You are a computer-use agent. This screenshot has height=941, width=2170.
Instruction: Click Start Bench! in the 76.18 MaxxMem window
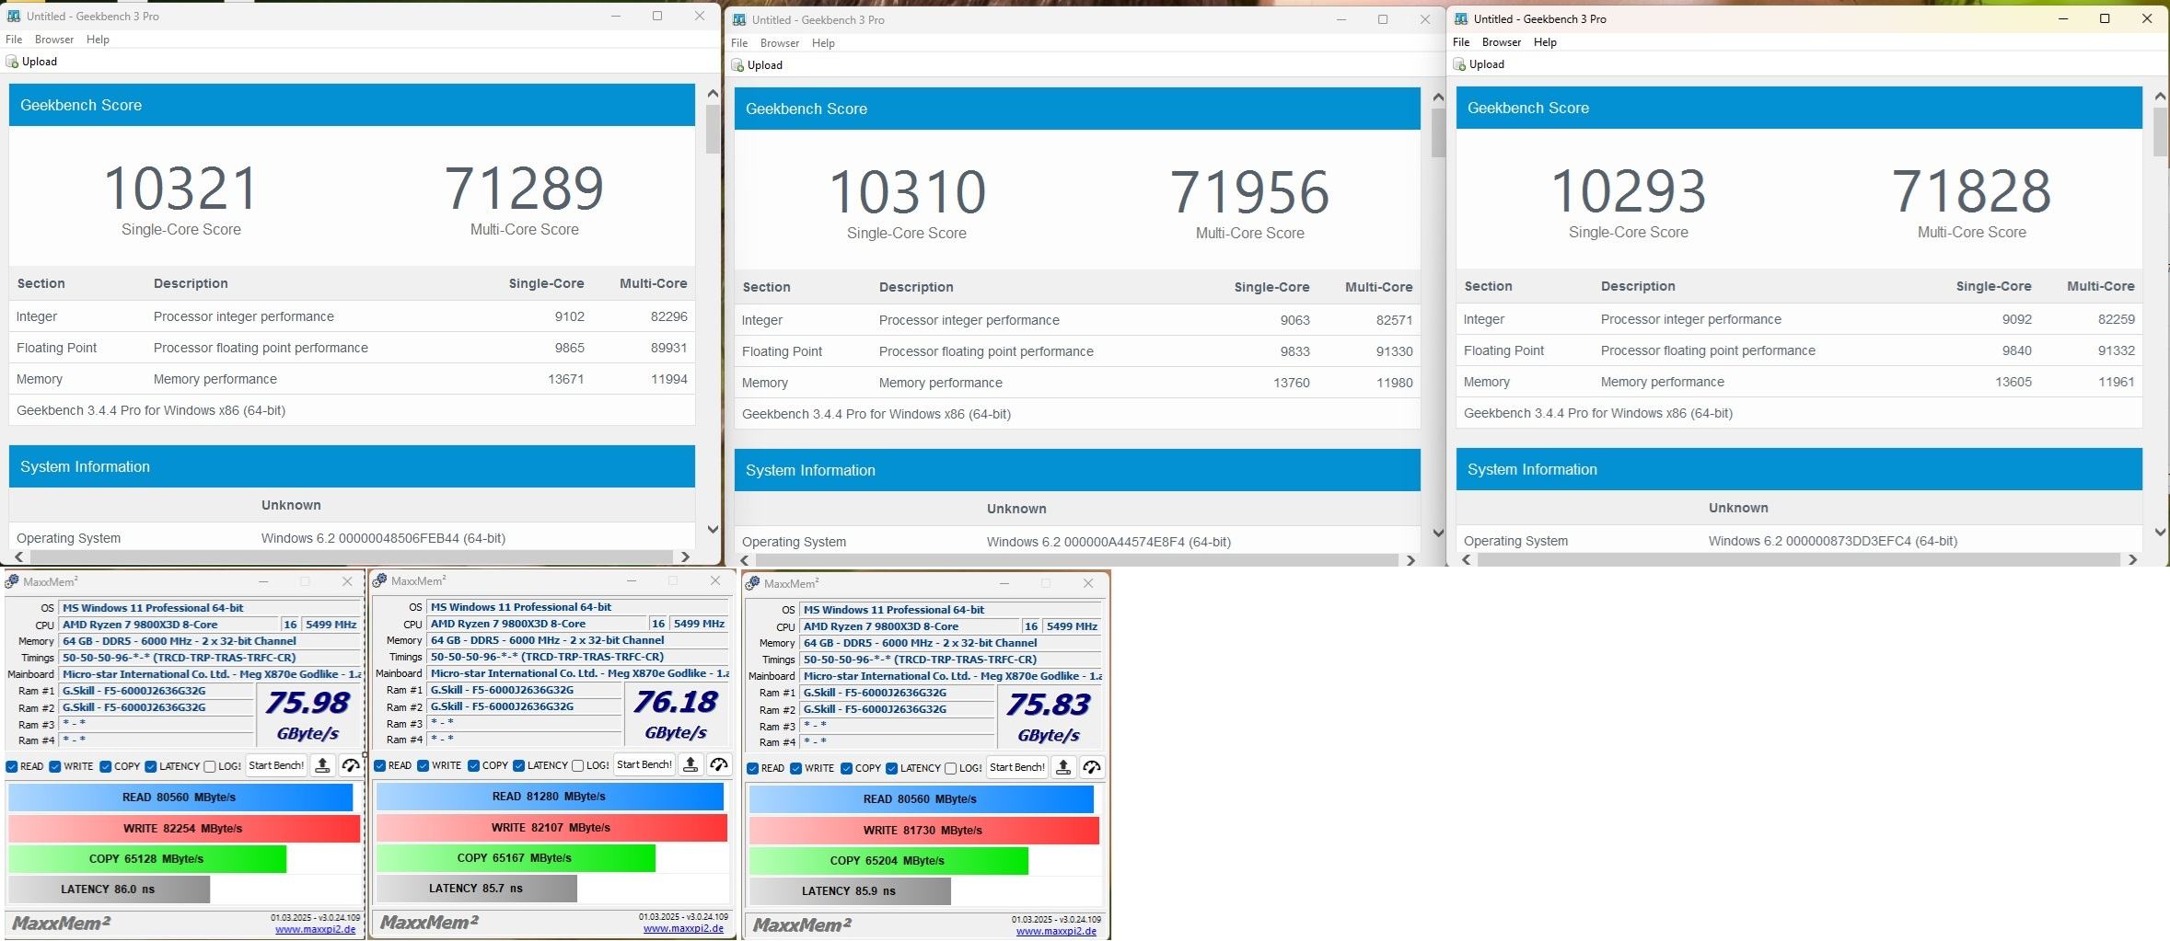point(644,764)
